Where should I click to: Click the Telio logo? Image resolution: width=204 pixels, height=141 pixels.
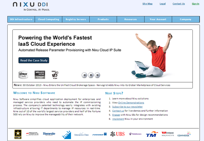pos(66,135)
